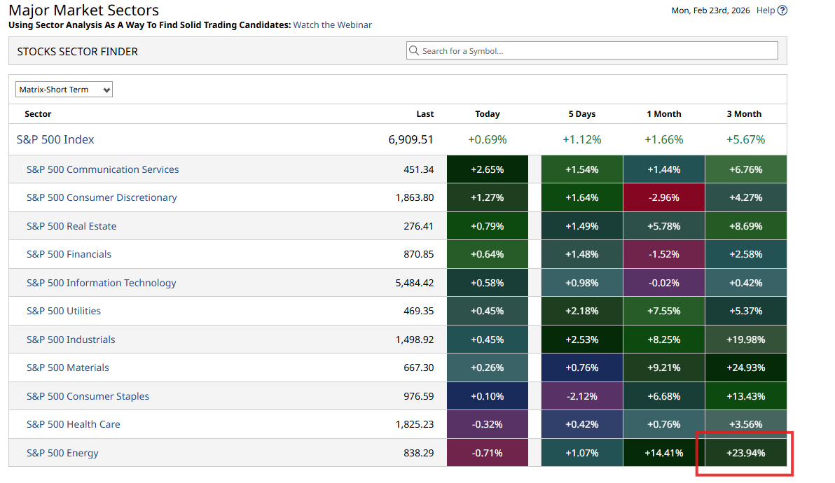Open S&P 500 Communication Services sector
The height and width of the screenshot is (483, 835).
(x=102, y=169)
